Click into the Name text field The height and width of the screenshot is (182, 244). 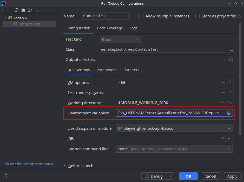click(x=105, y=16)
